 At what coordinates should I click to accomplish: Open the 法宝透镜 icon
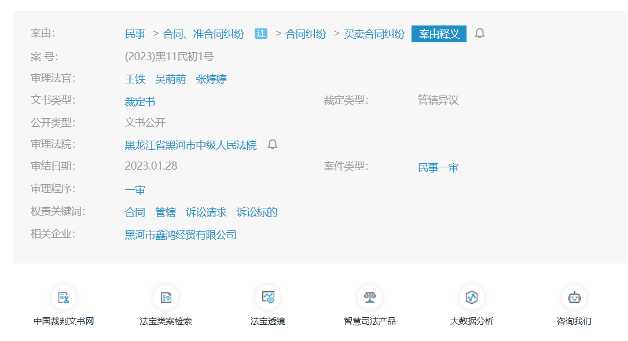(x=267, y=298)
